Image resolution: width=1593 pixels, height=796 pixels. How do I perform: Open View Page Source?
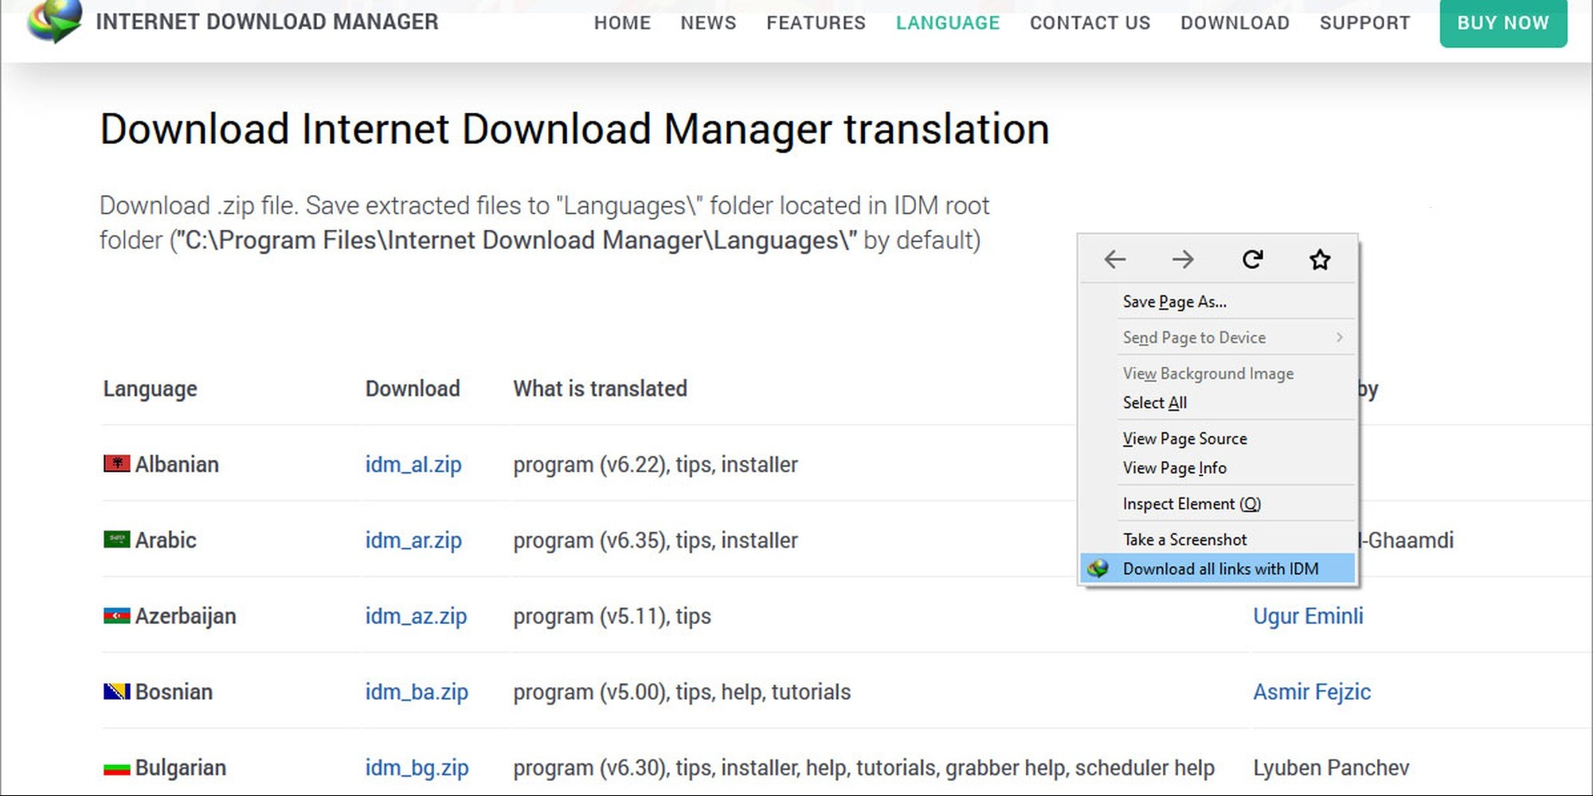click(x=1218, y=439)
